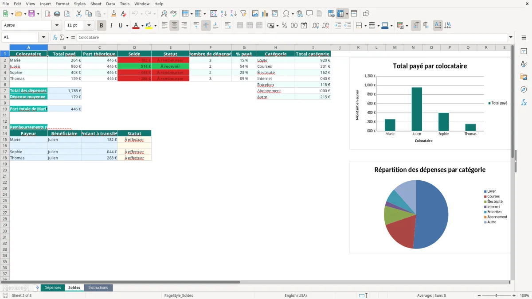532x299 pixels.
Task: Insert hyperlink icon
Action: click(300, 14)
